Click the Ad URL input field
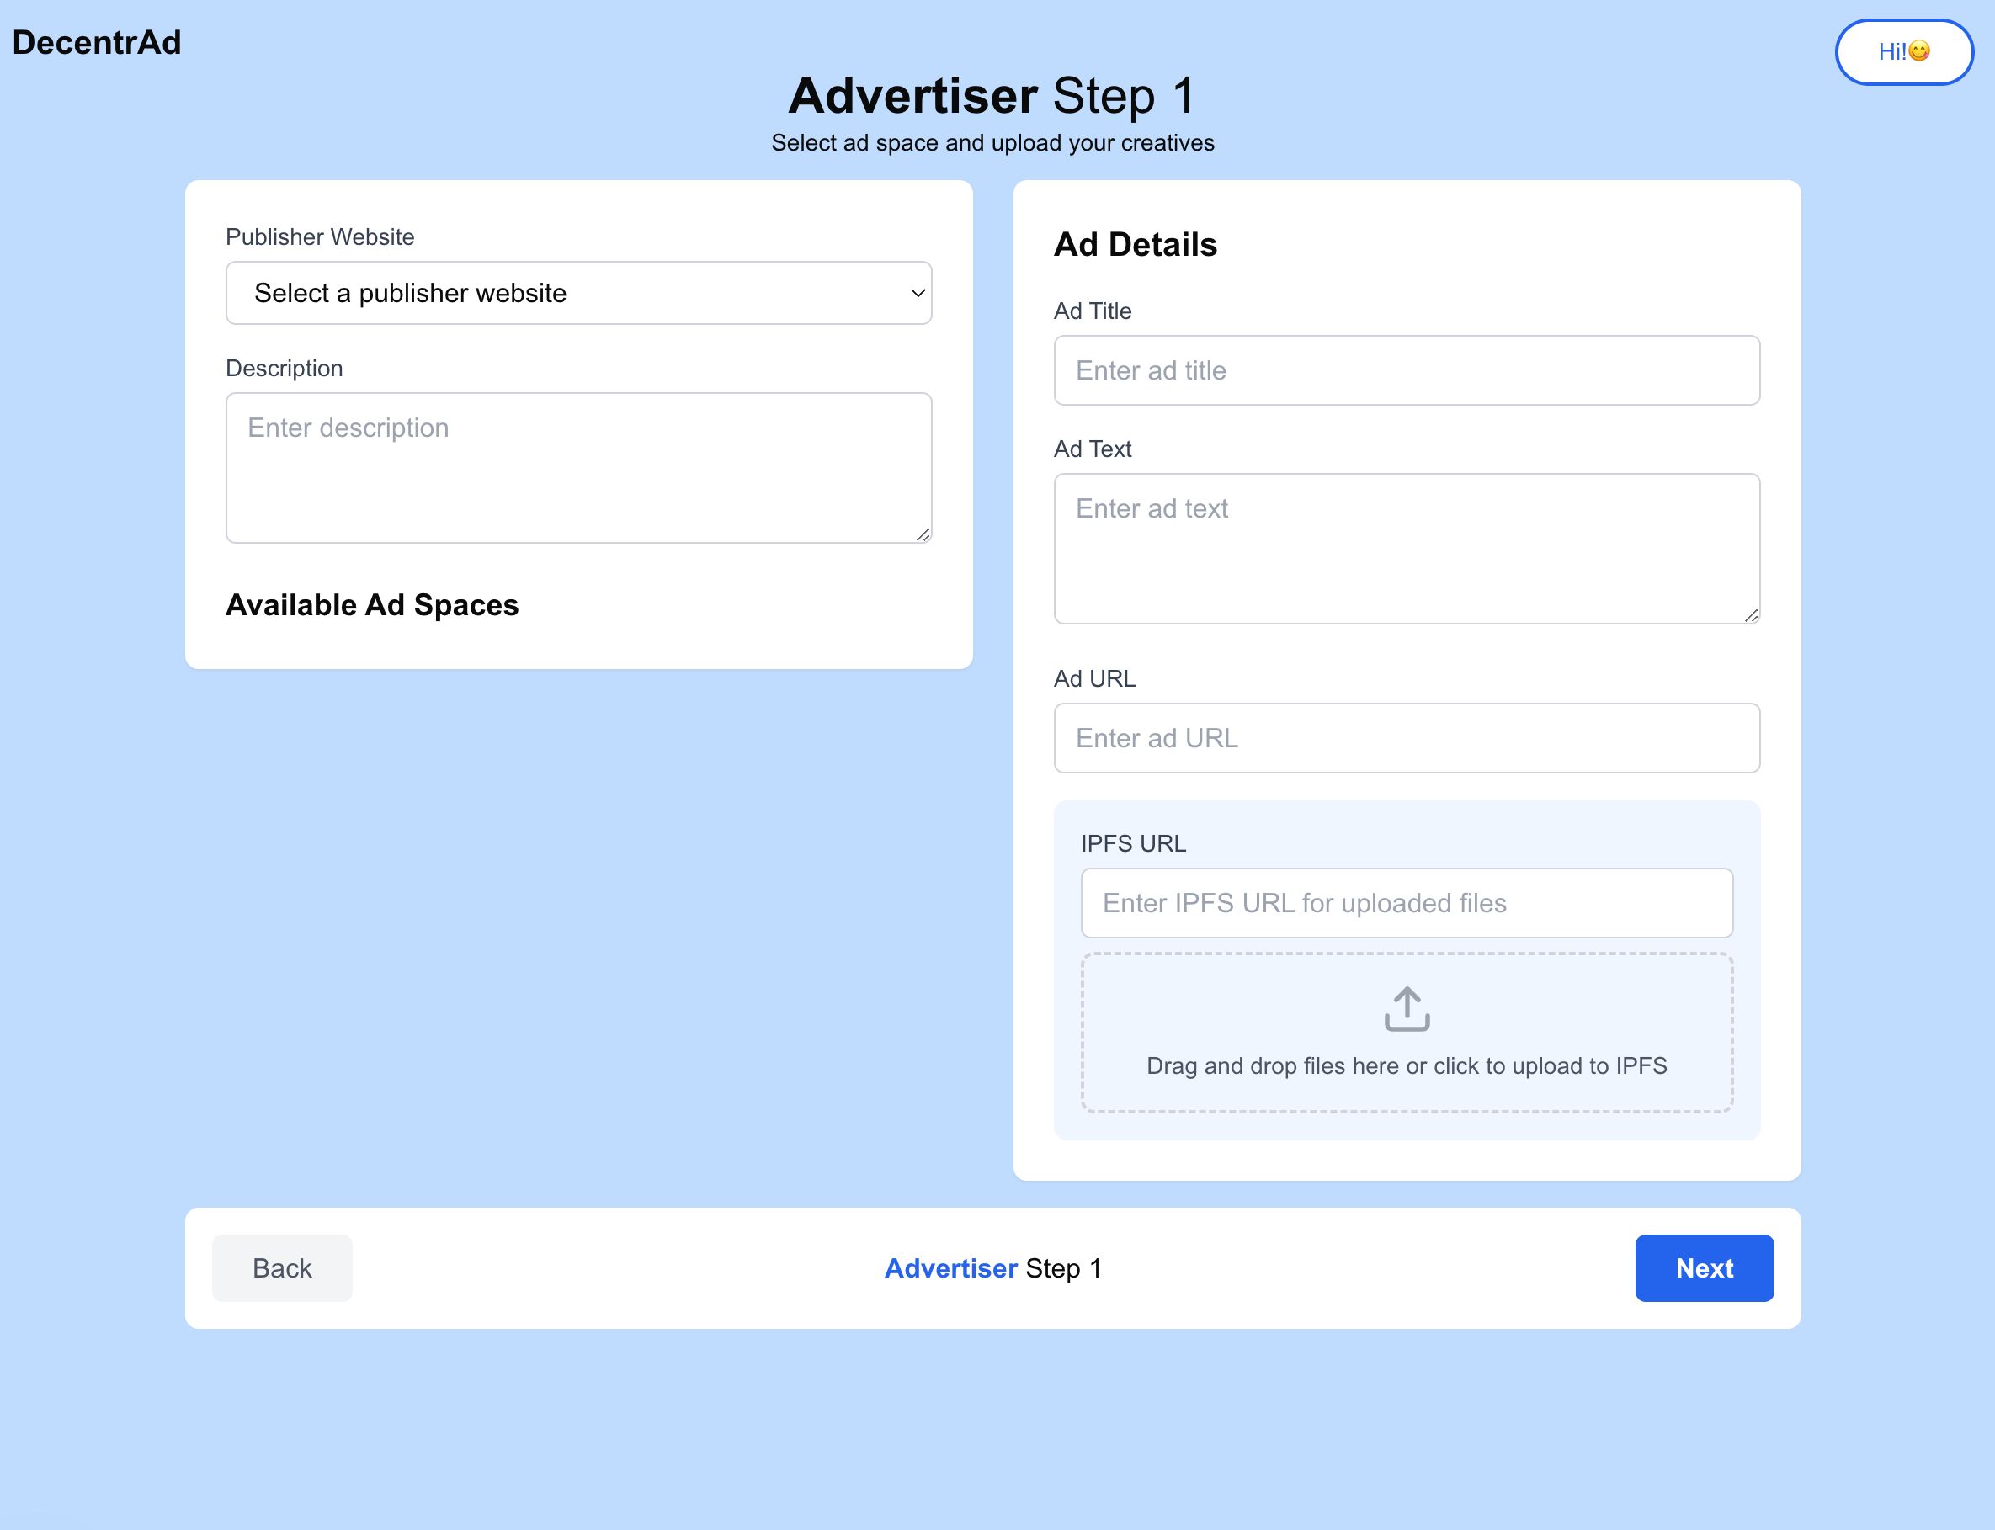Screen dimensions: 1995x1530 [x=1407, y=738]
